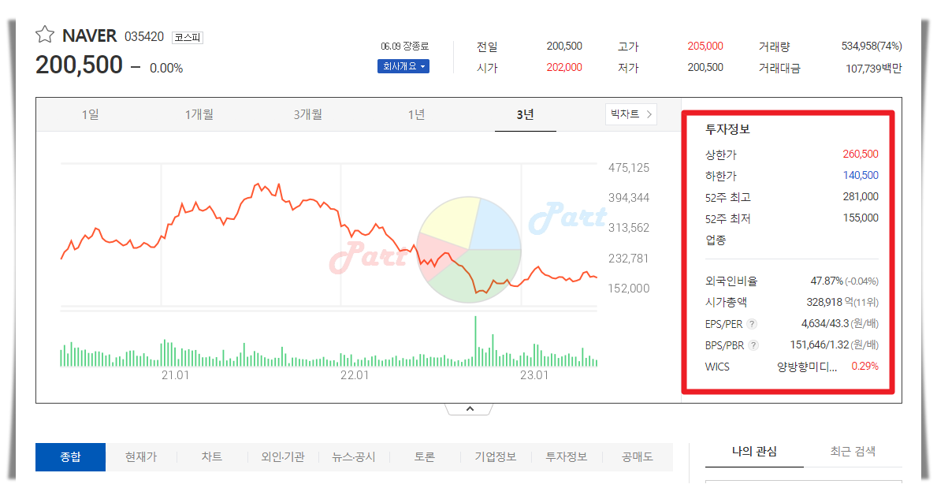Click the EPS/PER value 4,634/43.3
The height and width of the screenshot is (499, 937).
[824, 324]
